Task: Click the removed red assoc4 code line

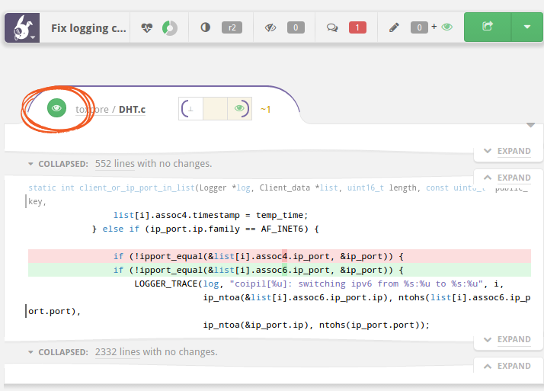Action: (x=280, y=256)
